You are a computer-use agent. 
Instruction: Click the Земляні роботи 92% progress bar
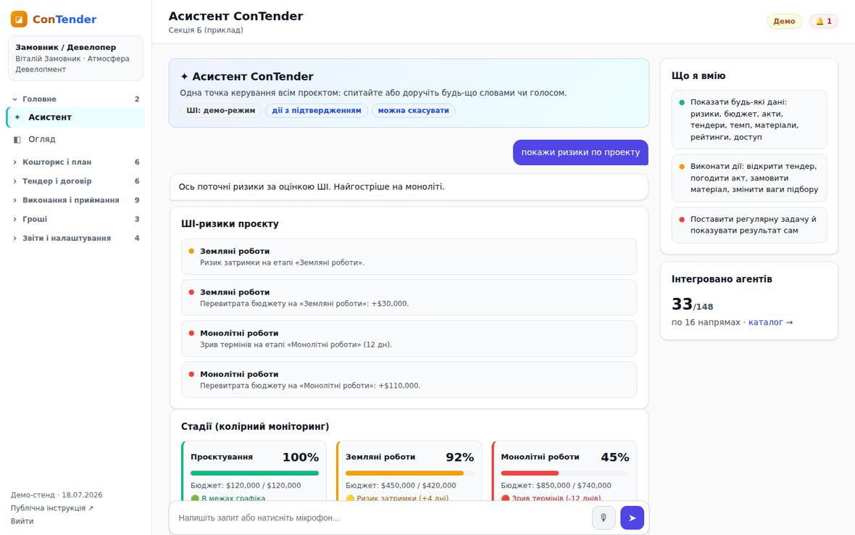click(x=409, y=473)
